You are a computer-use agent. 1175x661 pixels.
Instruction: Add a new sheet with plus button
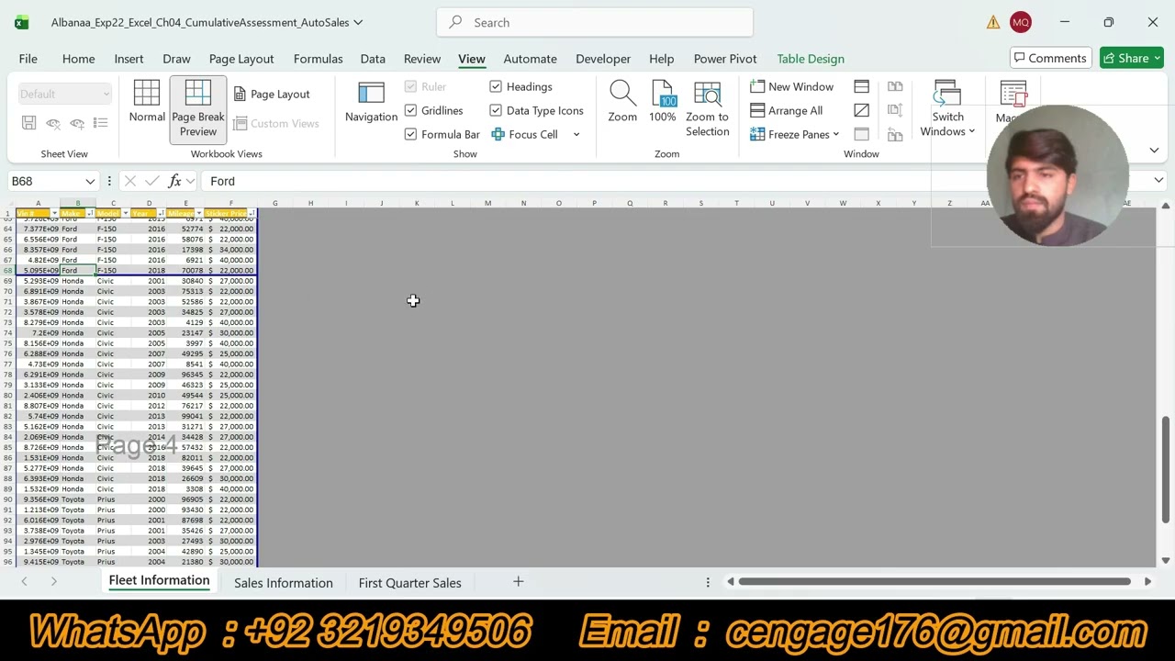(518, 581)
